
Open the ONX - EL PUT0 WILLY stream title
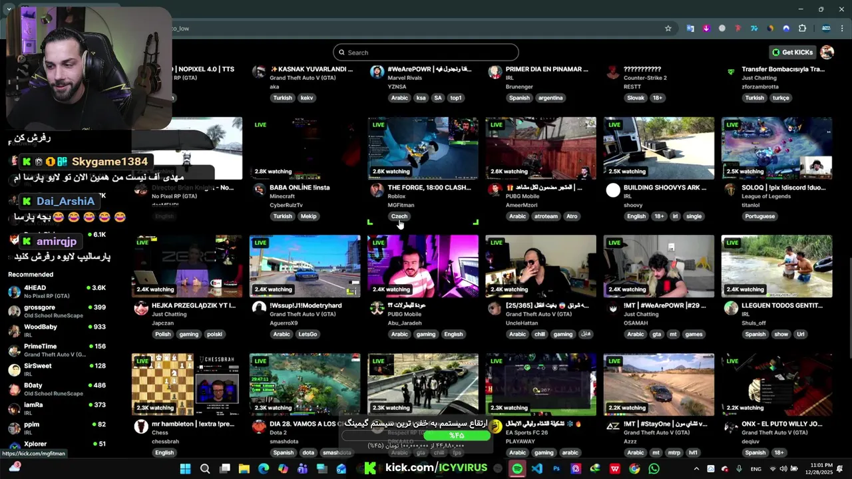[781, 424]
